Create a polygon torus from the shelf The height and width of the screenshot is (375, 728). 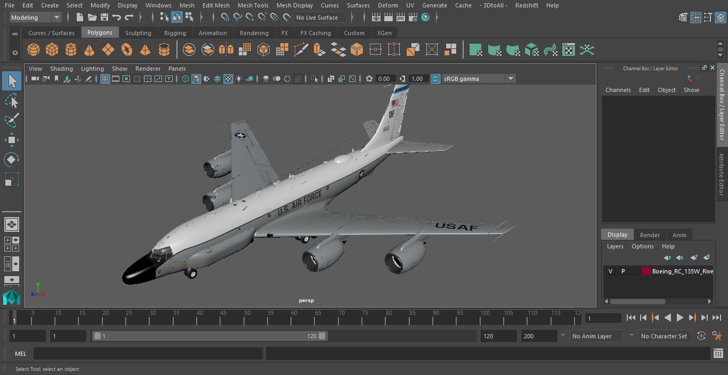(127, 50)
